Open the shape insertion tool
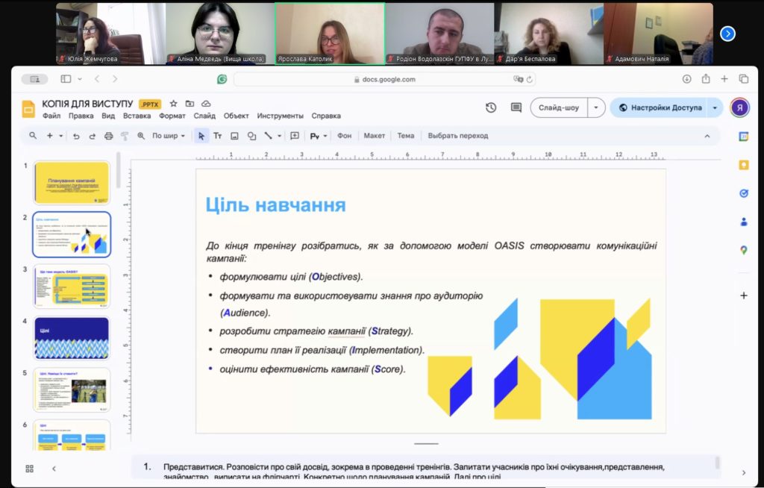The image size is (764, 488). 251,136
